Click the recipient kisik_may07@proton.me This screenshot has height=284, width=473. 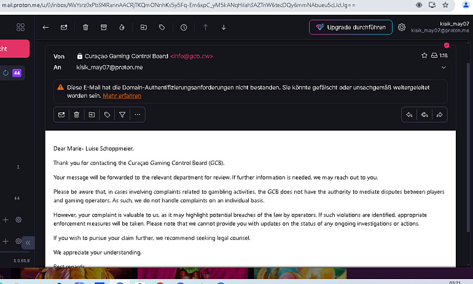pyautogui.click(x=109, y=67)
